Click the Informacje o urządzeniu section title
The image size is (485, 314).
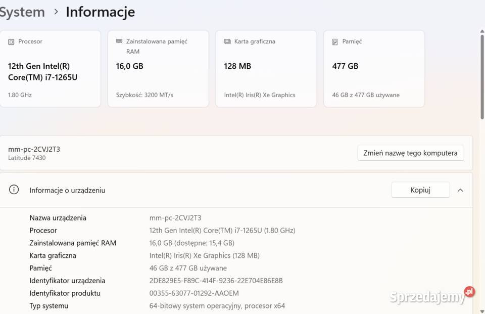point(67,191)
